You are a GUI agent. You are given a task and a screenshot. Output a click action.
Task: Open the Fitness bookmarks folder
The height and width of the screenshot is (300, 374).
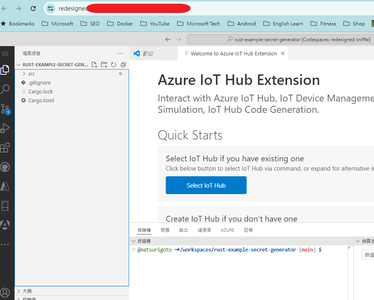pyautogui.click(x=323, y=23)
